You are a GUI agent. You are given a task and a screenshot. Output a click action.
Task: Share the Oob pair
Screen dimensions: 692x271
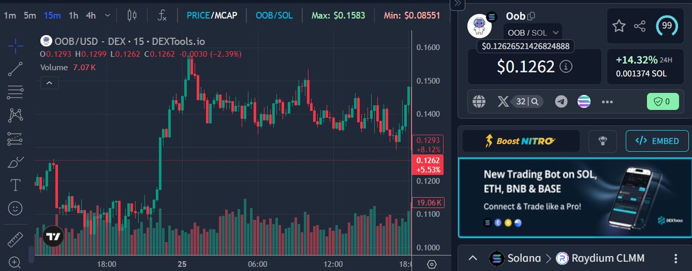pyautogui.click(x=640, y=26)
